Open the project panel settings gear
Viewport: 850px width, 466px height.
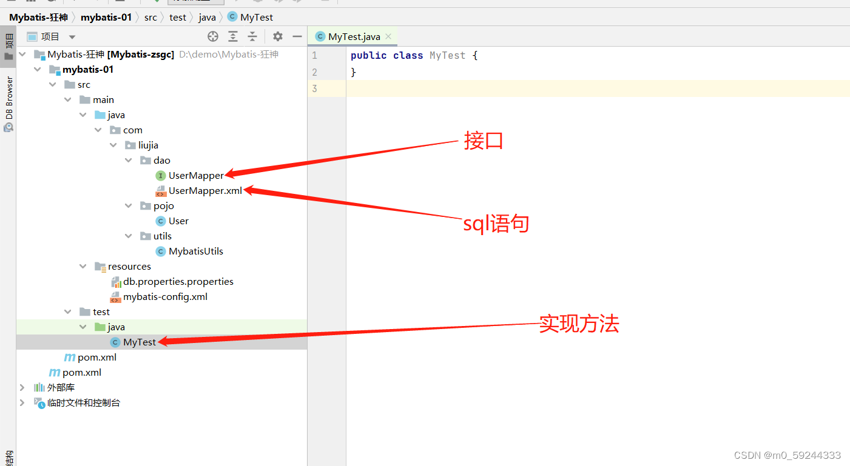pyautogui.click(x=277, y=37)
